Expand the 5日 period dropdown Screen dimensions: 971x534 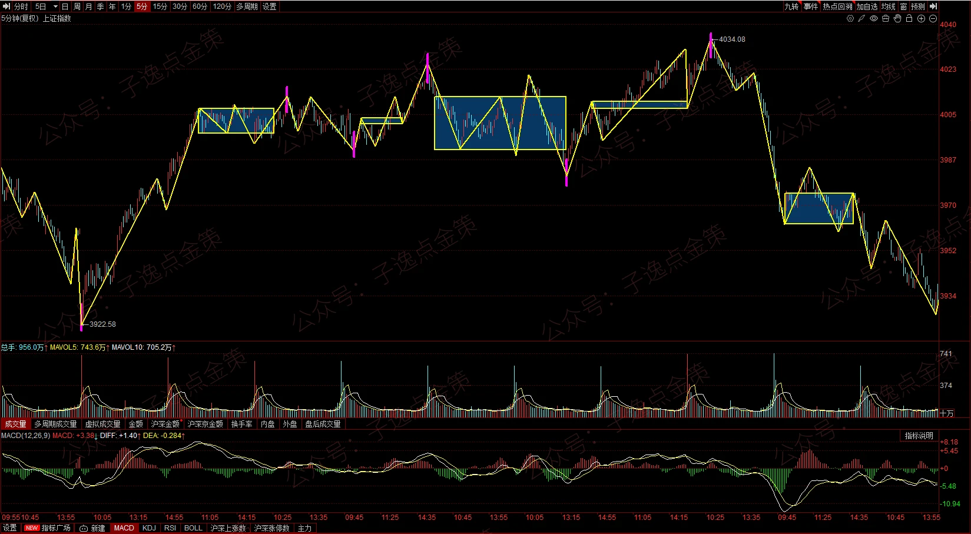55,6
